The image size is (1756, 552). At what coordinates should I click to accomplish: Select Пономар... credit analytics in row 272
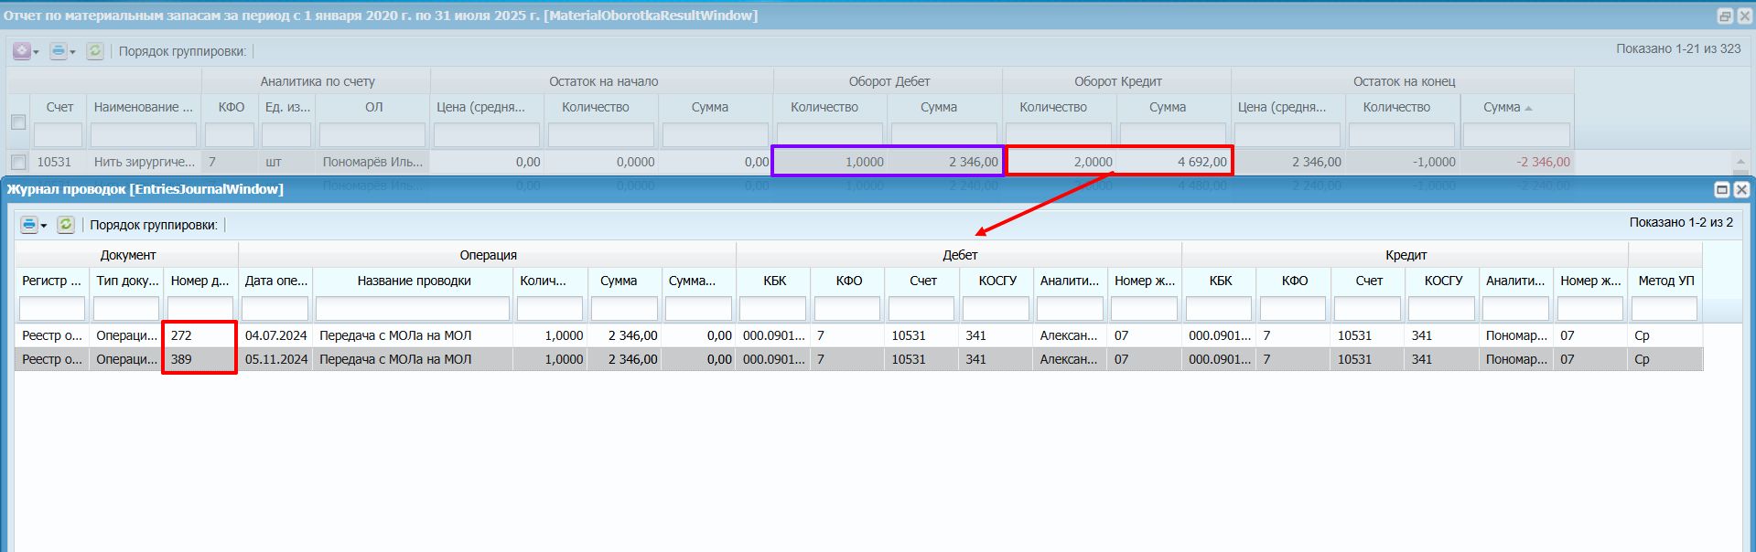(x=1516, y=335)
